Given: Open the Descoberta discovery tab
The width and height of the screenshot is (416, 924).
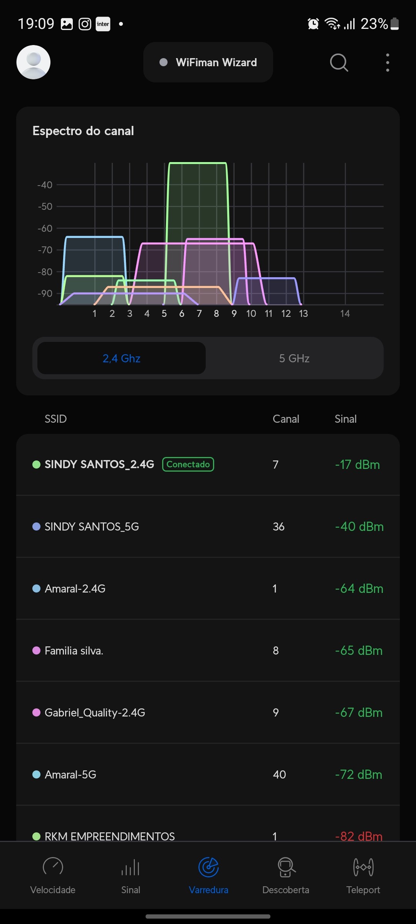Looking at the screenshot, I should click(x=286, y=875).
